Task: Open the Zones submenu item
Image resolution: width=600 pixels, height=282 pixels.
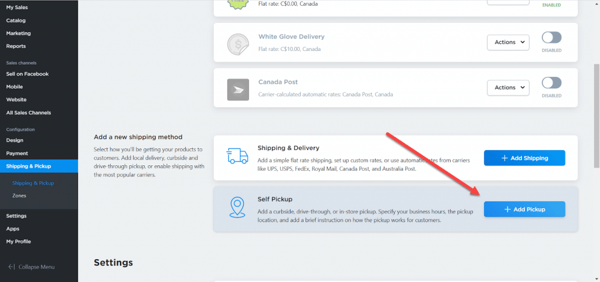Action: (19, 196)
